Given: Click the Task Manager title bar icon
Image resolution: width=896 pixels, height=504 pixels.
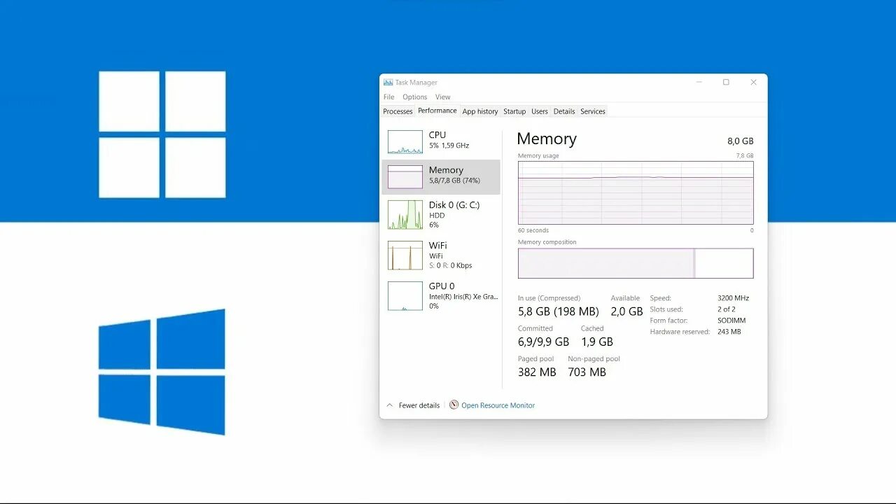Looking at the screenshot, I should tap(388, 82).
